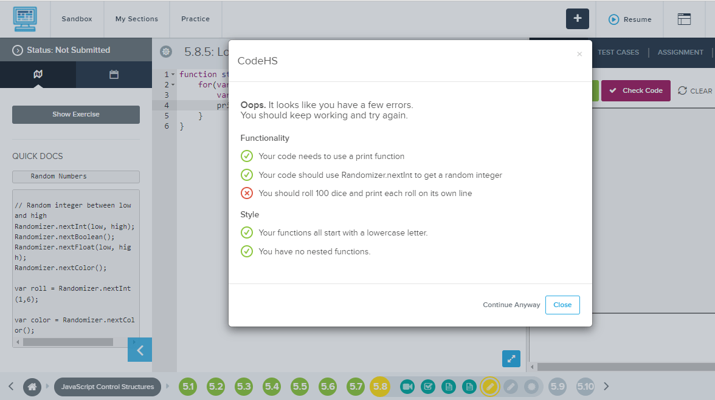This screenshot has width=715, height=400.
Task: Go to lesson 5.5
Action: pyautogui.click(x=300, y=387)
